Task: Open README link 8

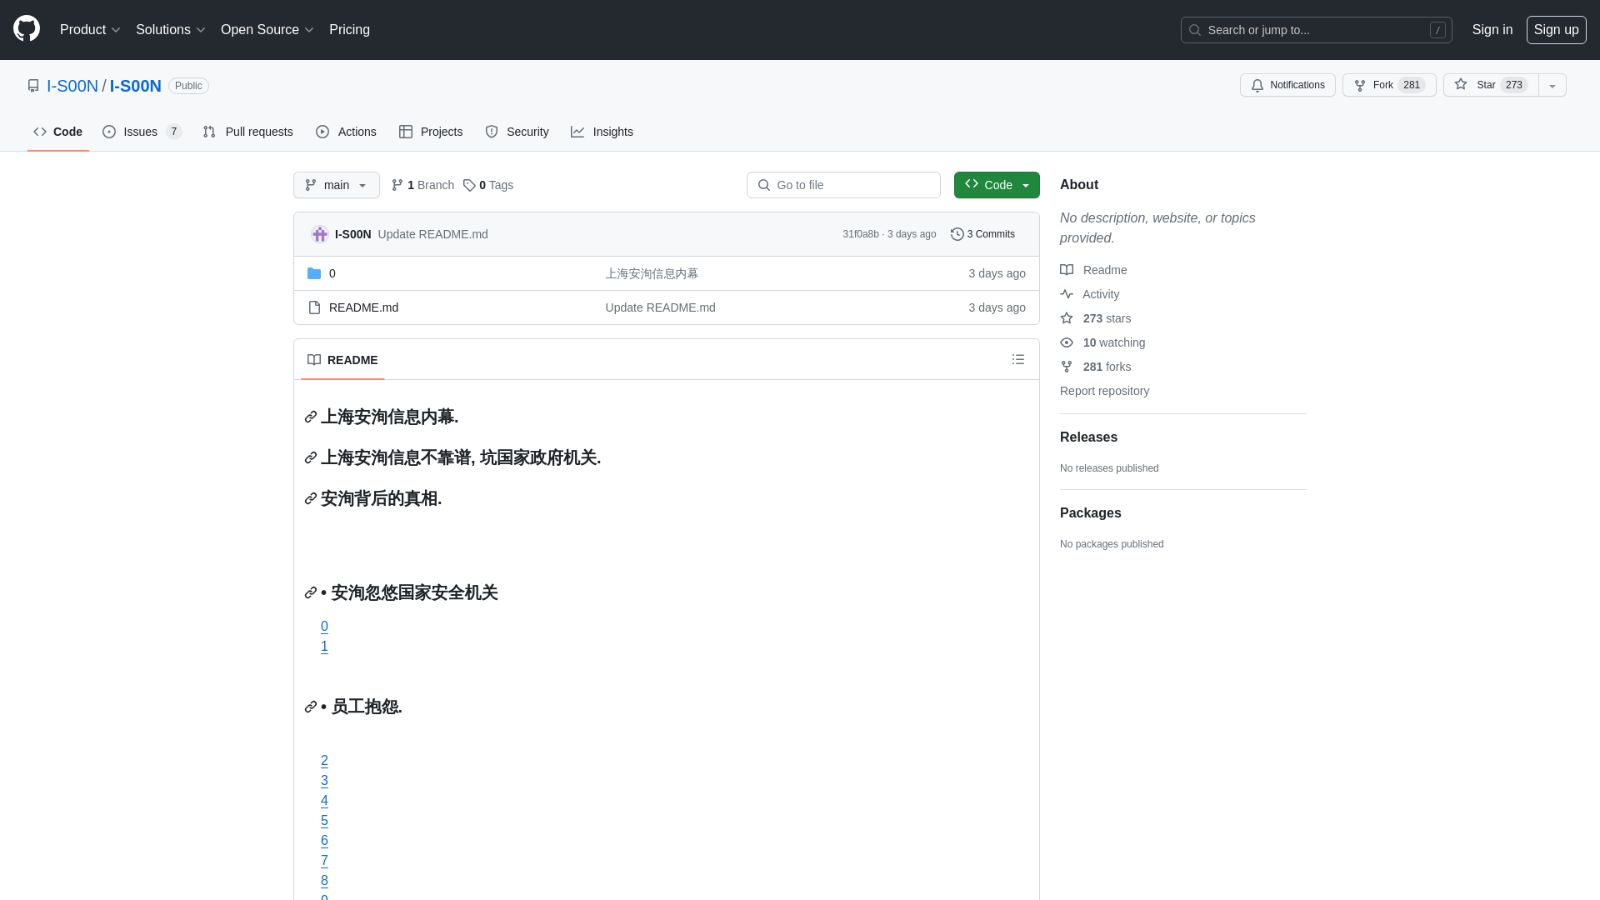Action: (324, 881)
